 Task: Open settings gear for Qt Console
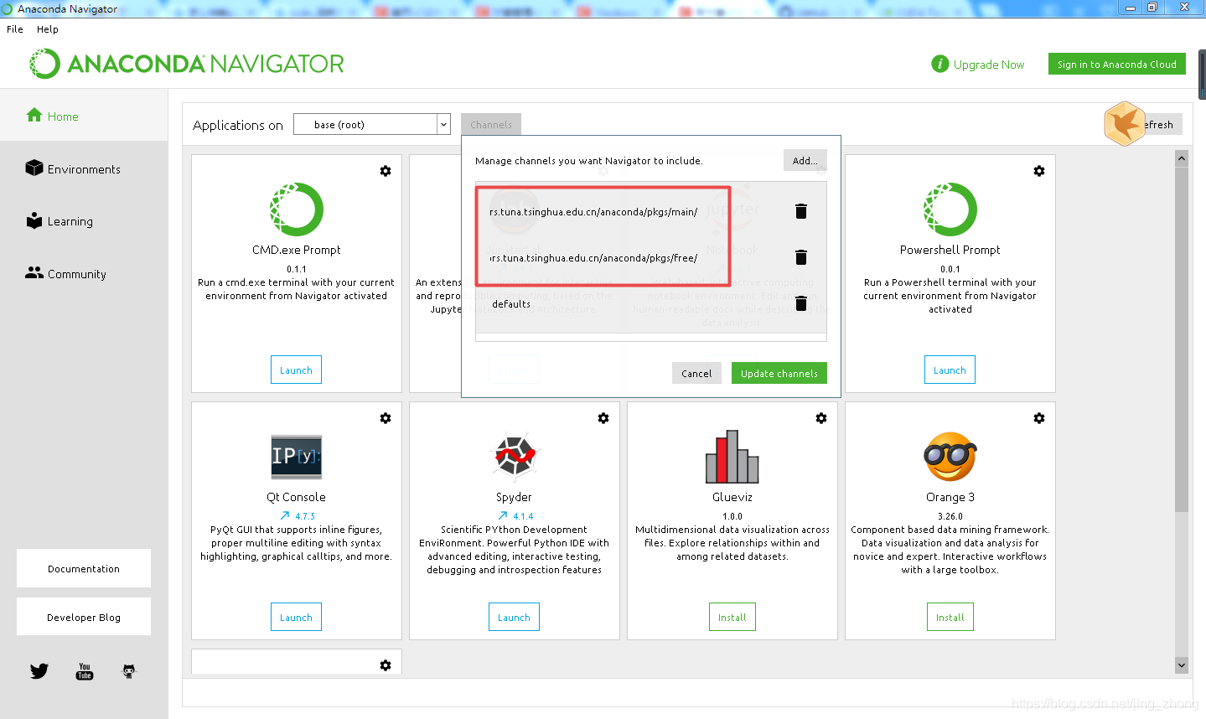click(386, 418)
